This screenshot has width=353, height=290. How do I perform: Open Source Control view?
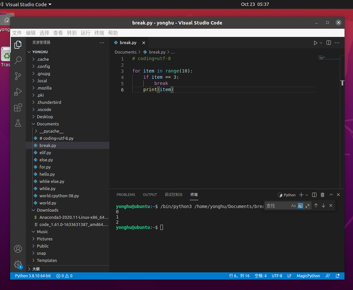18,76
